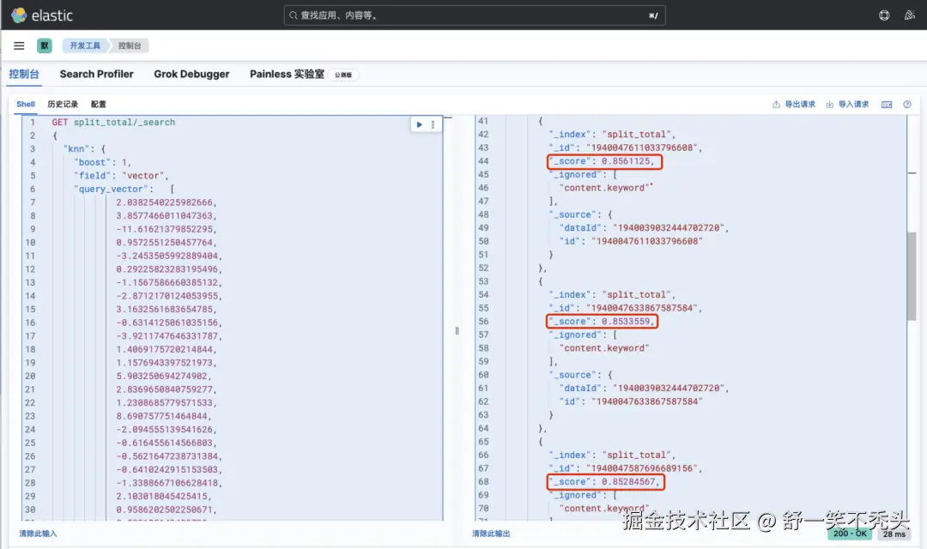Click the GET split_total/_search request line
Image resolution: width=927 pixels, height=549 pixels.
113,123
